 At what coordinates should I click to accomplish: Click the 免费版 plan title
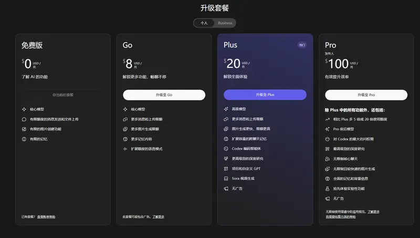[x=32, y=45]
